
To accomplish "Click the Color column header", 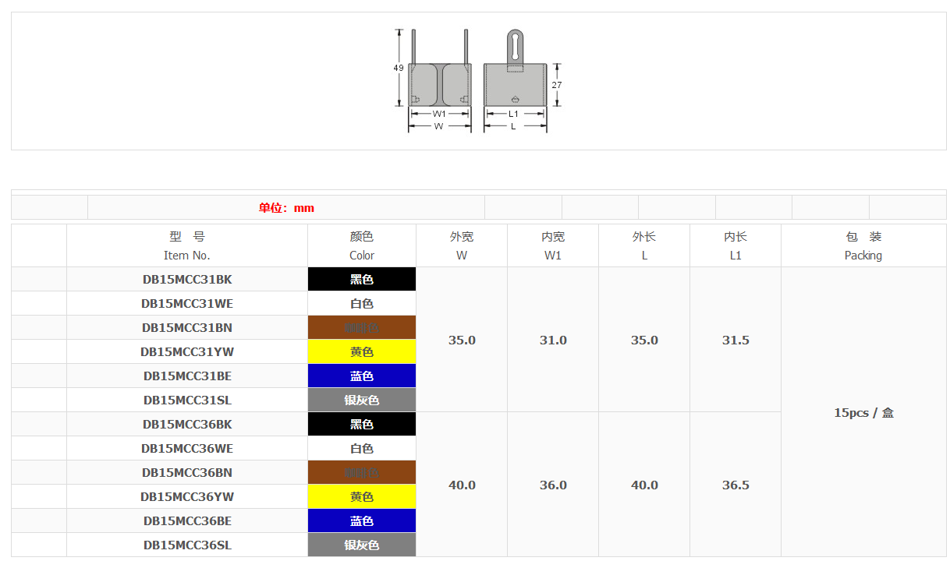I will [x=362, y=245].
